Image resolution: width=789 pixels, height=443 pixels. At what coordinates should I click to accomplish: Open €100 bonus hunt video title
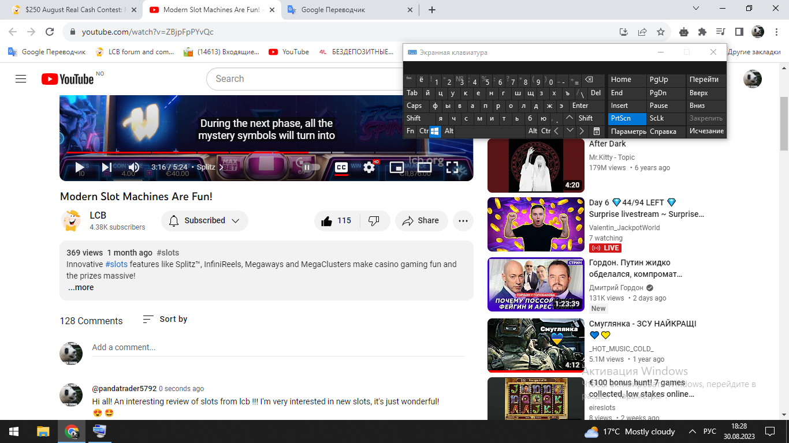642,388
